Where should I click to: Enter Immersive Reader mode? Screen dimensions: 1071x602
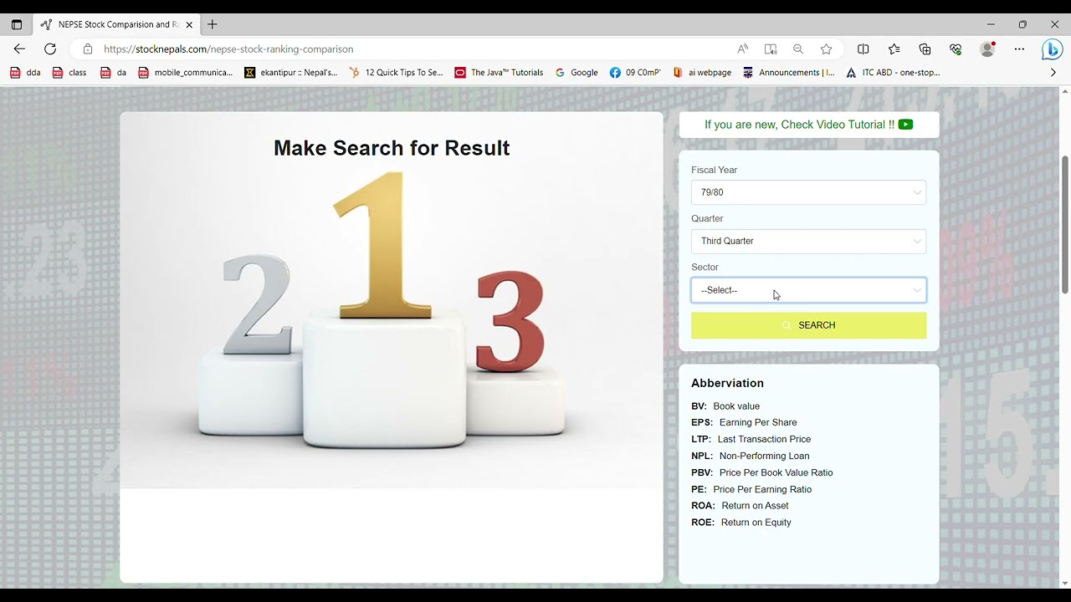[x=771, y=49]
